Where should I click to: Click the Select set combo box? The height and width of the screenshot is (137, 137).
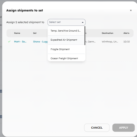[x=66, y=22]
